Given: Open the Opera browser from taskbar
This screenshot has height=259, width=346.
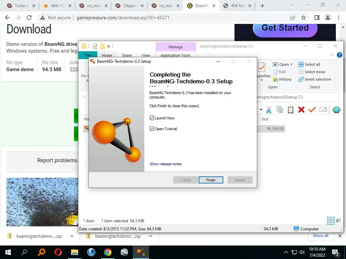Looking at the screenshot, I should [x=58, y=252].
